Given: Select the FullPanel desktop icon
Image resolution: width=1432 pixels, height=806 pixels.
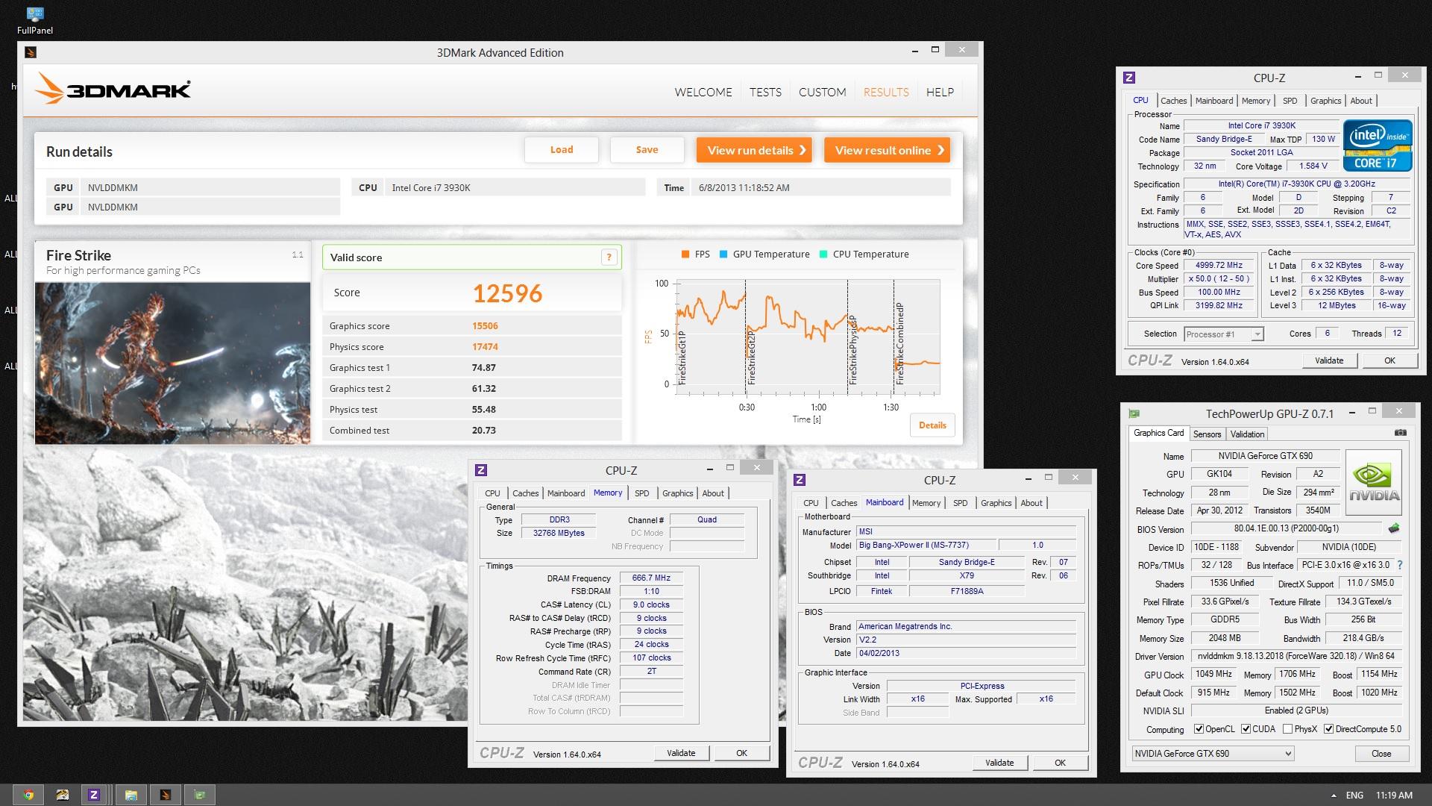Looking at the screenshot, I should pos(35,20).
